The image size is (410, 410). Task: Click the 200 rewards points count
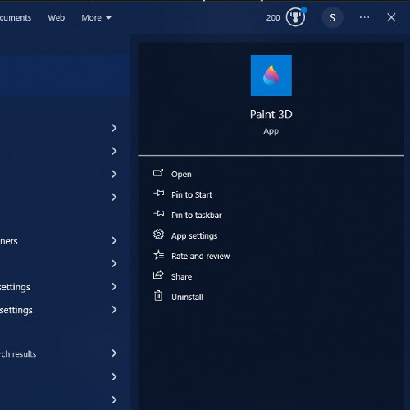(x=273, y=17)
